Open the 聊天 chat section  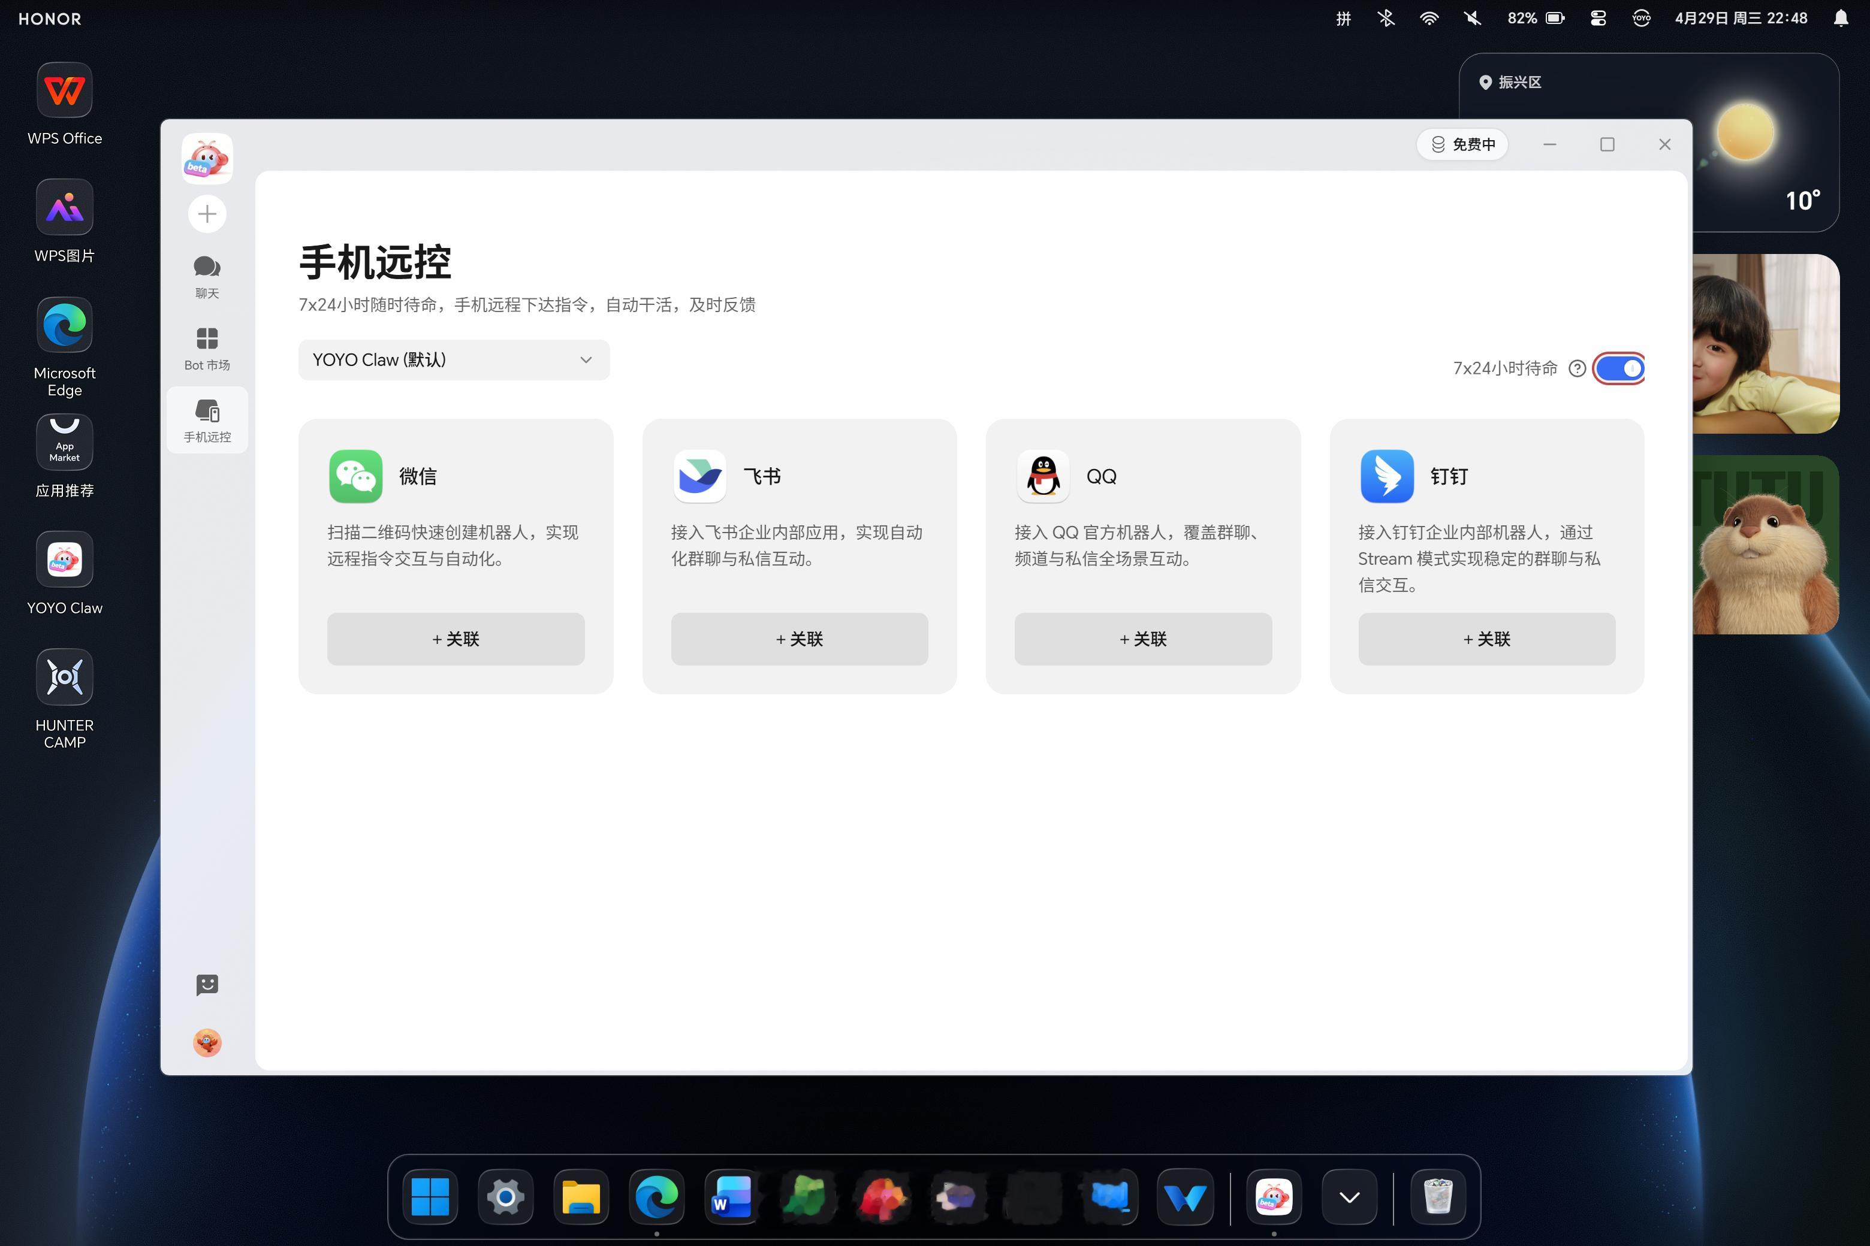pyautogui.click(x=207, y=277)
